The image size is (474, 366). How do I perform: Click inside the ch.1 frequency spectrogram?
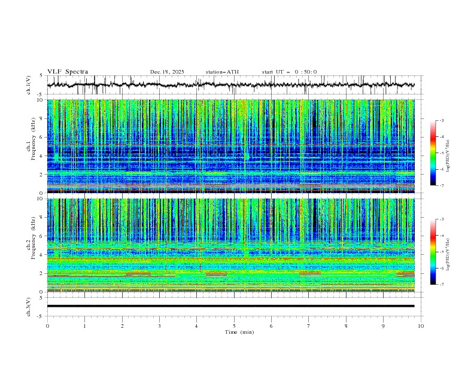pos(233,146)
